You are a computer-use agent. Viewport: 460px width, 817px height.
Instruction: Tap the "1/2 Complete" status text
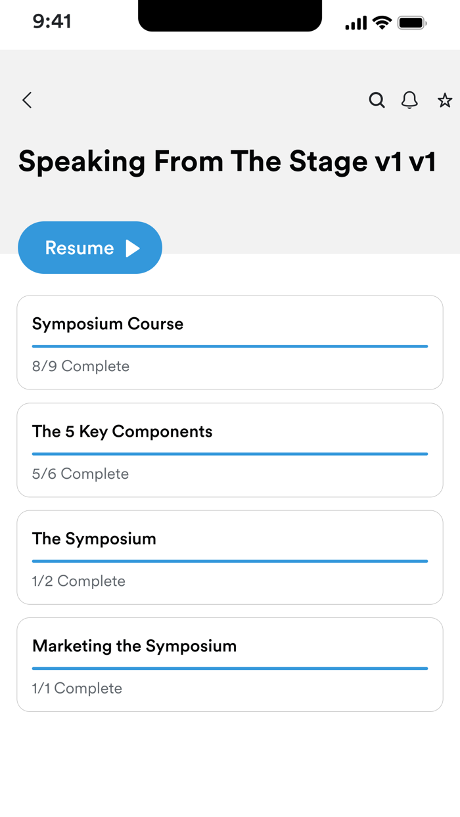pyautogui.click(x=78, y=581)
